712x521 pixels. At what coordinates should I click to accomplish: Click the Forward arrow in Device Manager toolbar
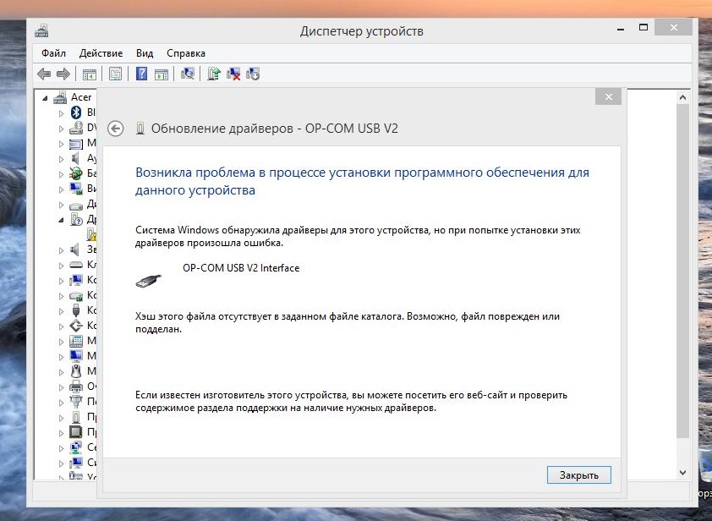63,74
